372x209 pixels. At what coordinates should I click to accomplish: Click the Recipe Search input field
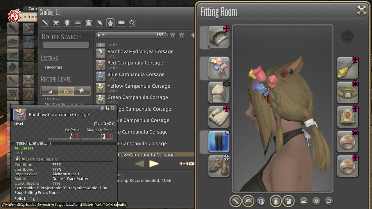[66, 45]
